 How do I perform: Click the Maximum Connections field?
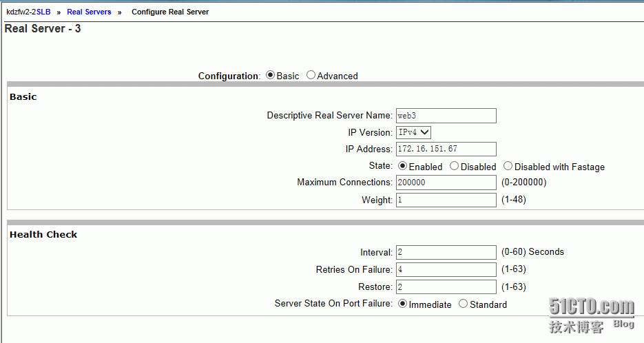coord(446,183)
